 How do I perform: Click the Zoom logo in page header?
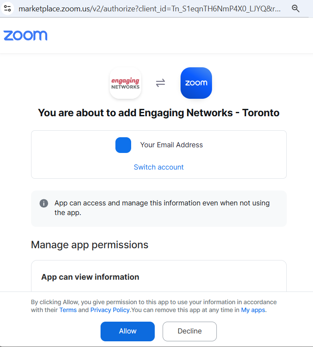click(25, 35)
